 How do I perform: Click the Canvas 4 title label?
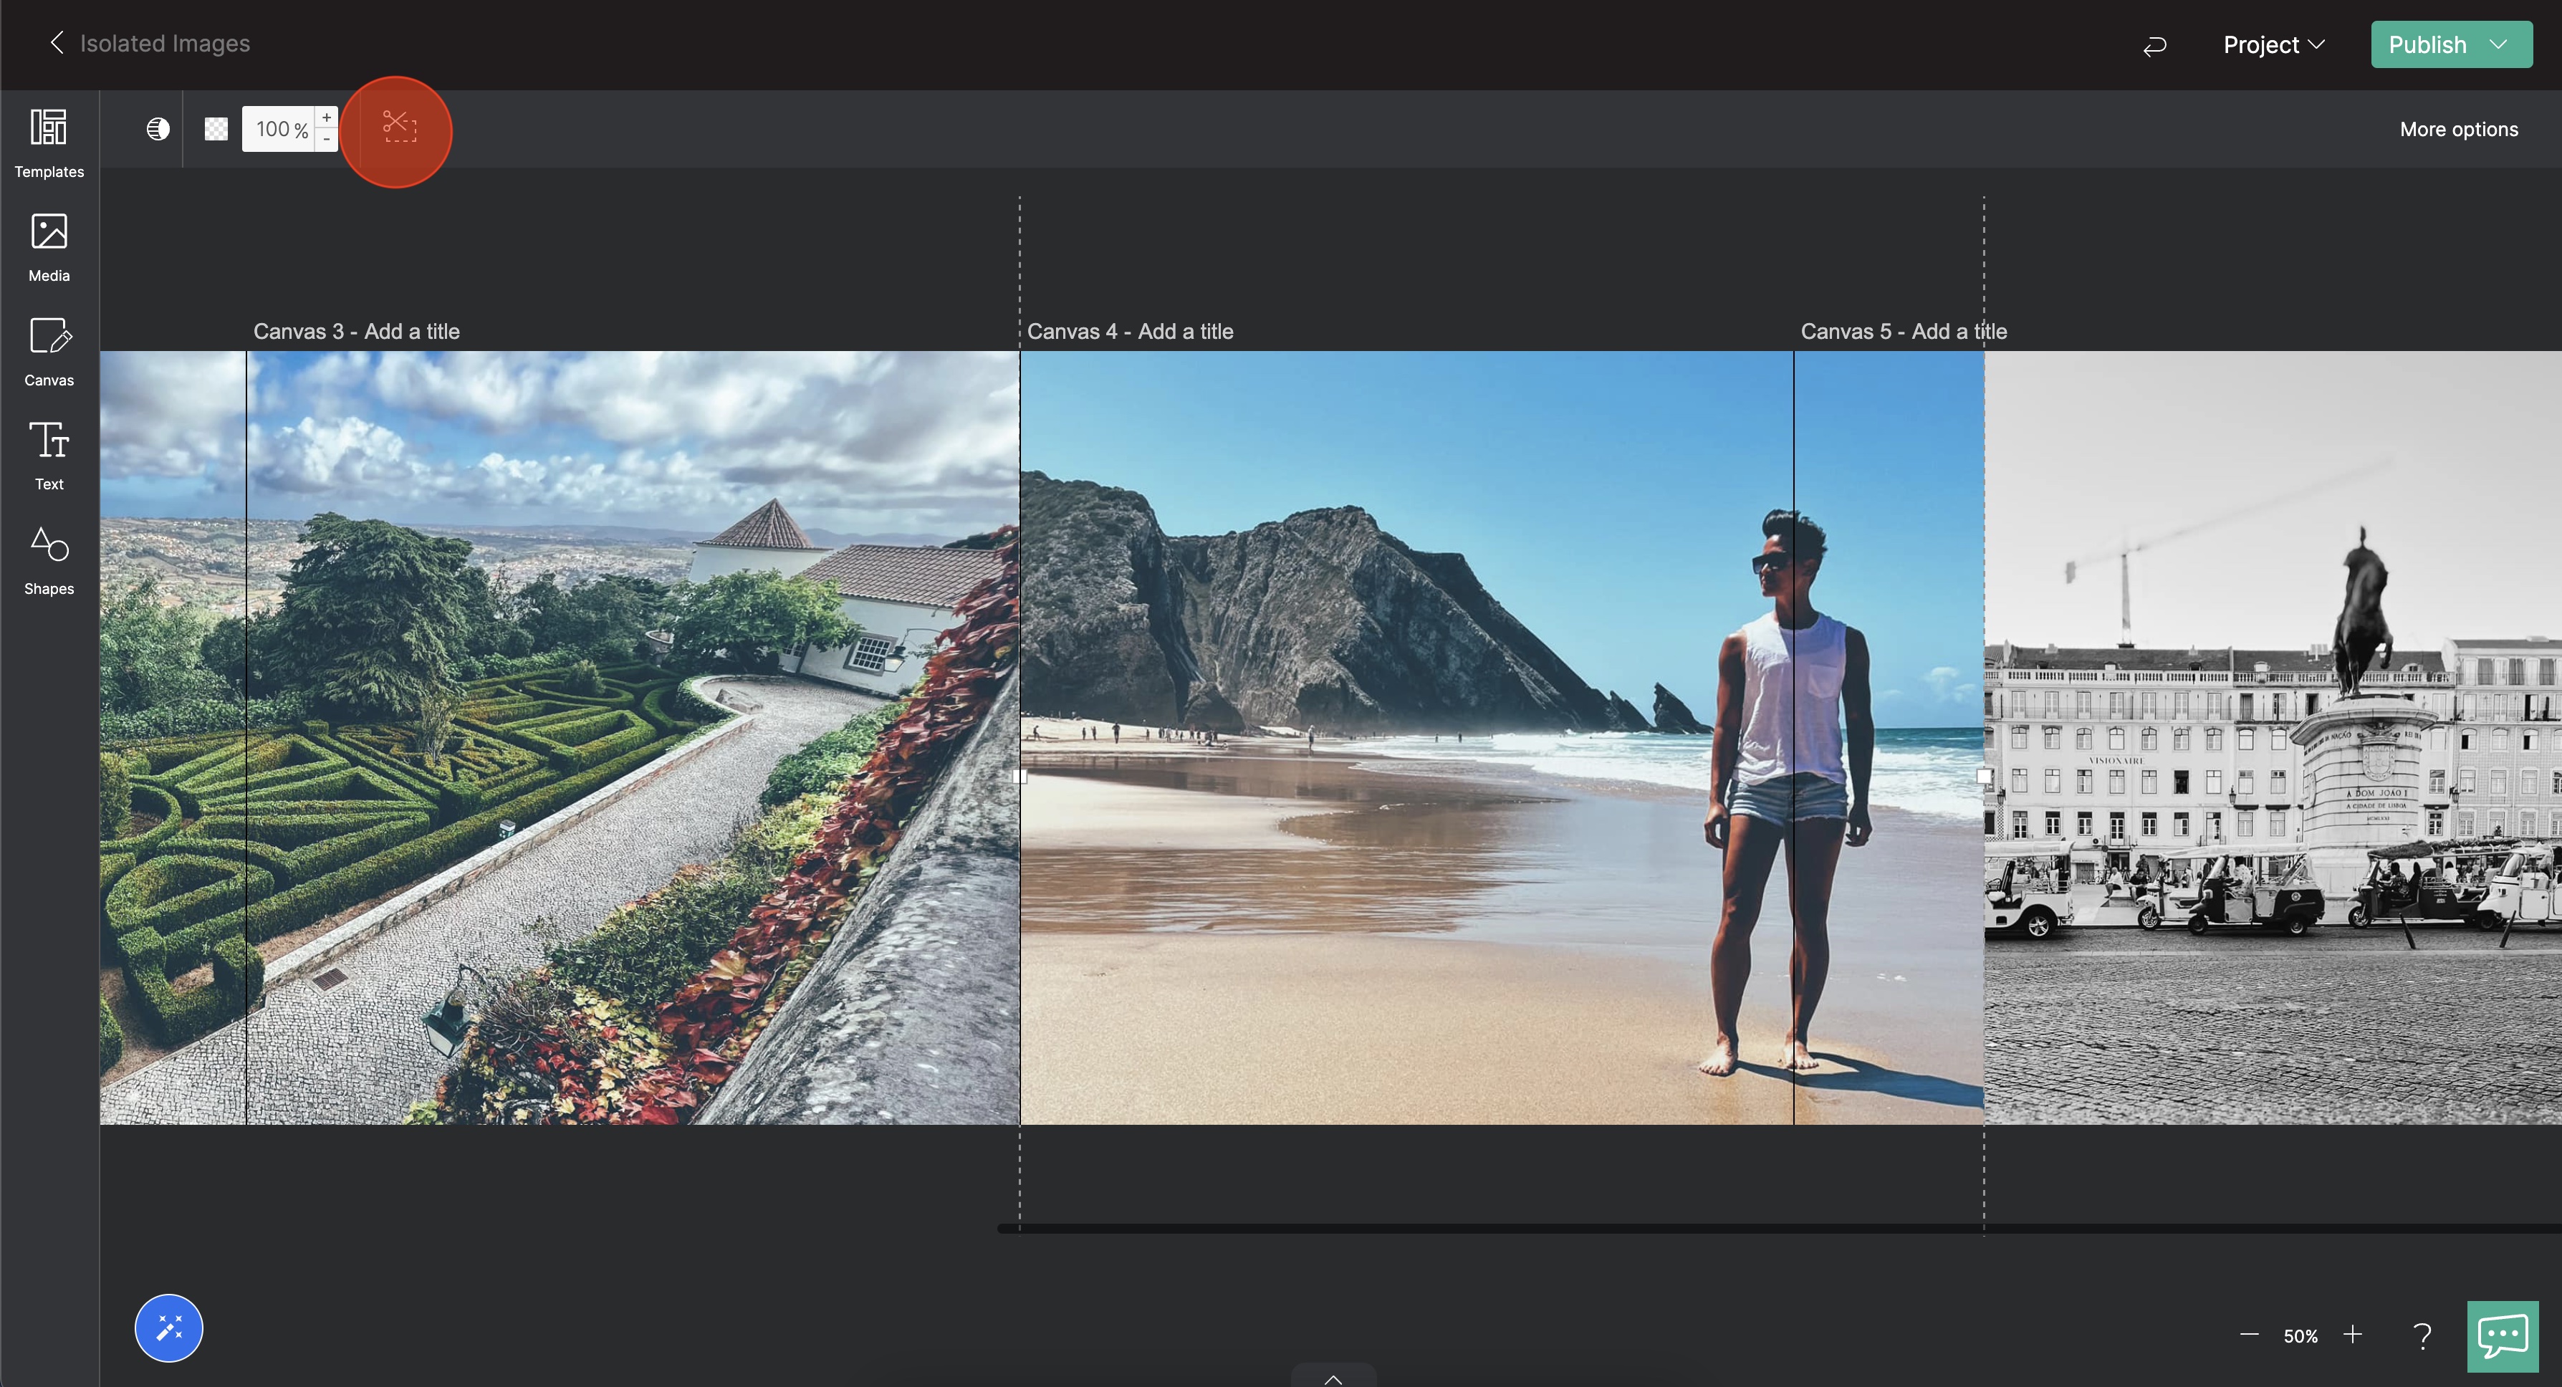[1130, 331]
